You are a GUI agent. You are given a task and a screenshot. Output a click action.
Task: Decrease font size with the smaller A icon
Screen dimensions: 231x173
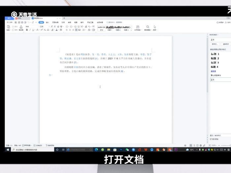[x=55, y=26]
